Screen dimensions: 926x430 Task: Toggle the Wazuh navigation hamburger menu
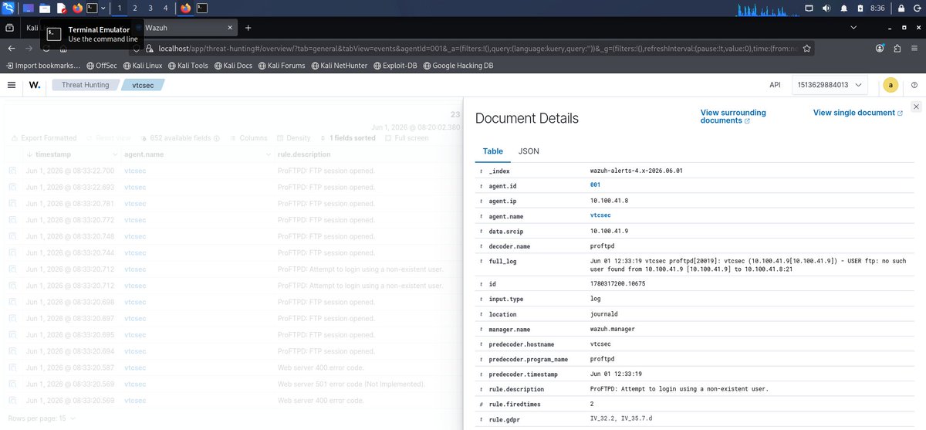click(x=12, y=85)
